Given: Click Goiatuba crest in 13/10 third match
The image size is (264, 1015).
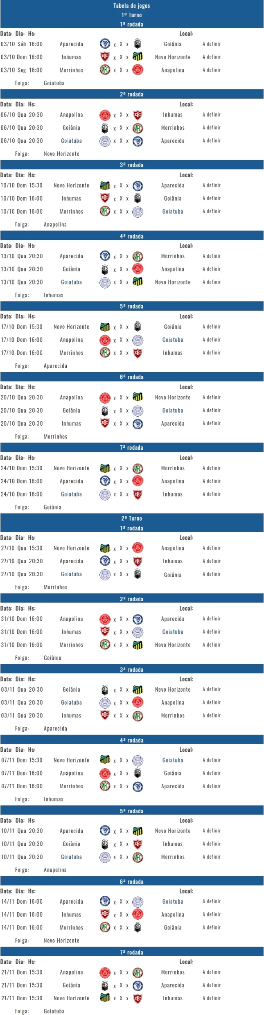Looking at the screenshot, I should (x=105, y=282).
